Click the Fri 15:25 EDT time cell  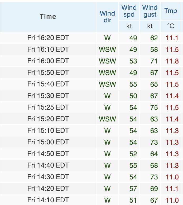tap(48, 108)
